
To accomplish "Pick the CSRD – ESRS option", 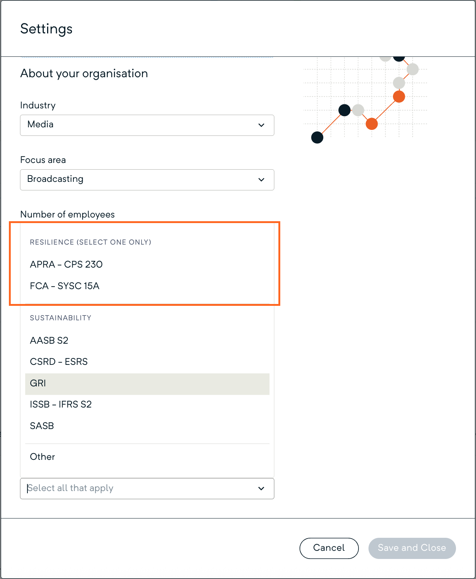I will [x=59, y=362].
